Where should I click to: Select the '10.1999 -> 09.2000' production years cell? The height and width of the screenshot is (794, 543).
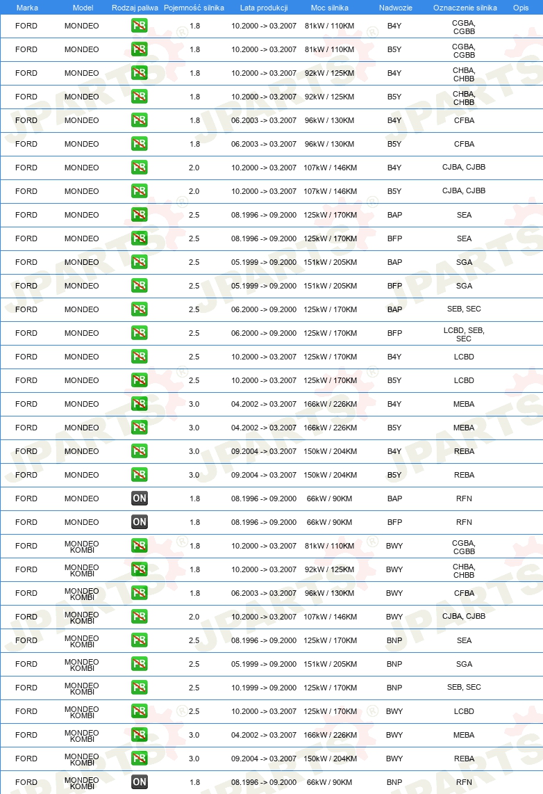[264, 688]
